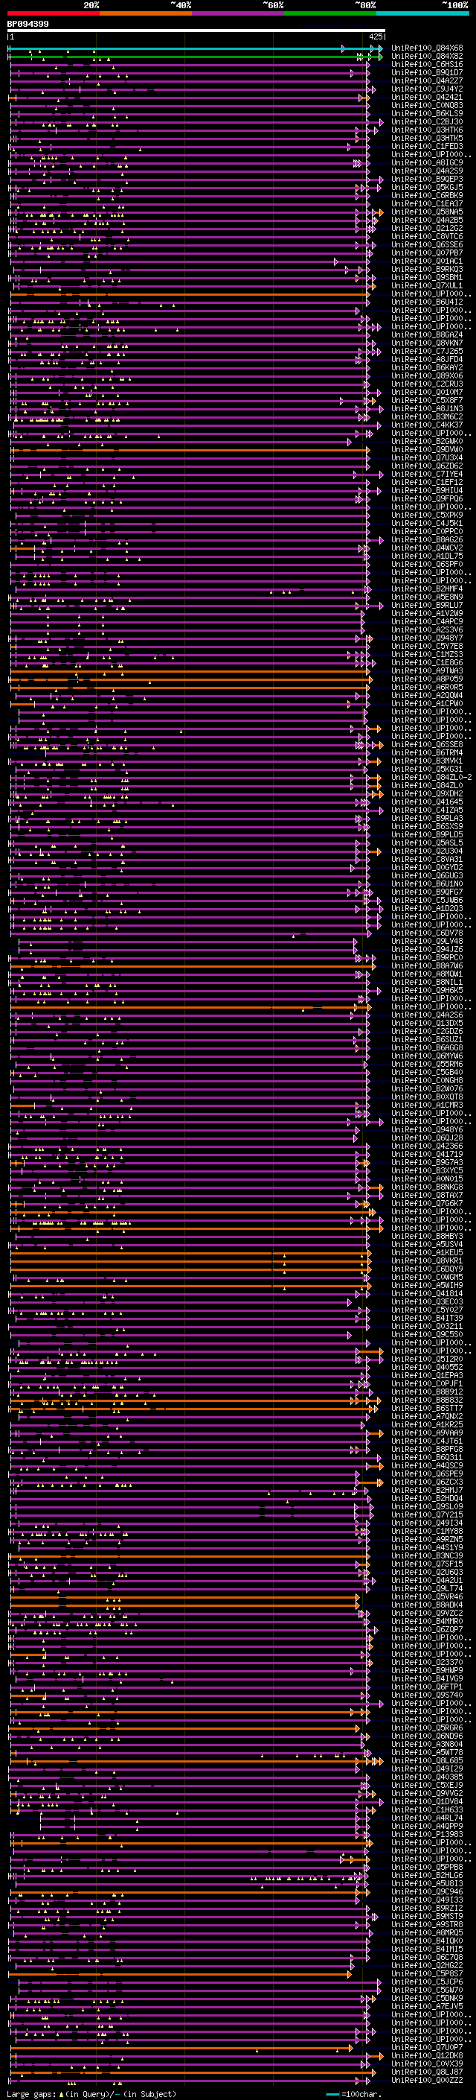The image size is (476, 2100).
Task: Select label UniRef100_A9TWA3
Action: [427, 670]
